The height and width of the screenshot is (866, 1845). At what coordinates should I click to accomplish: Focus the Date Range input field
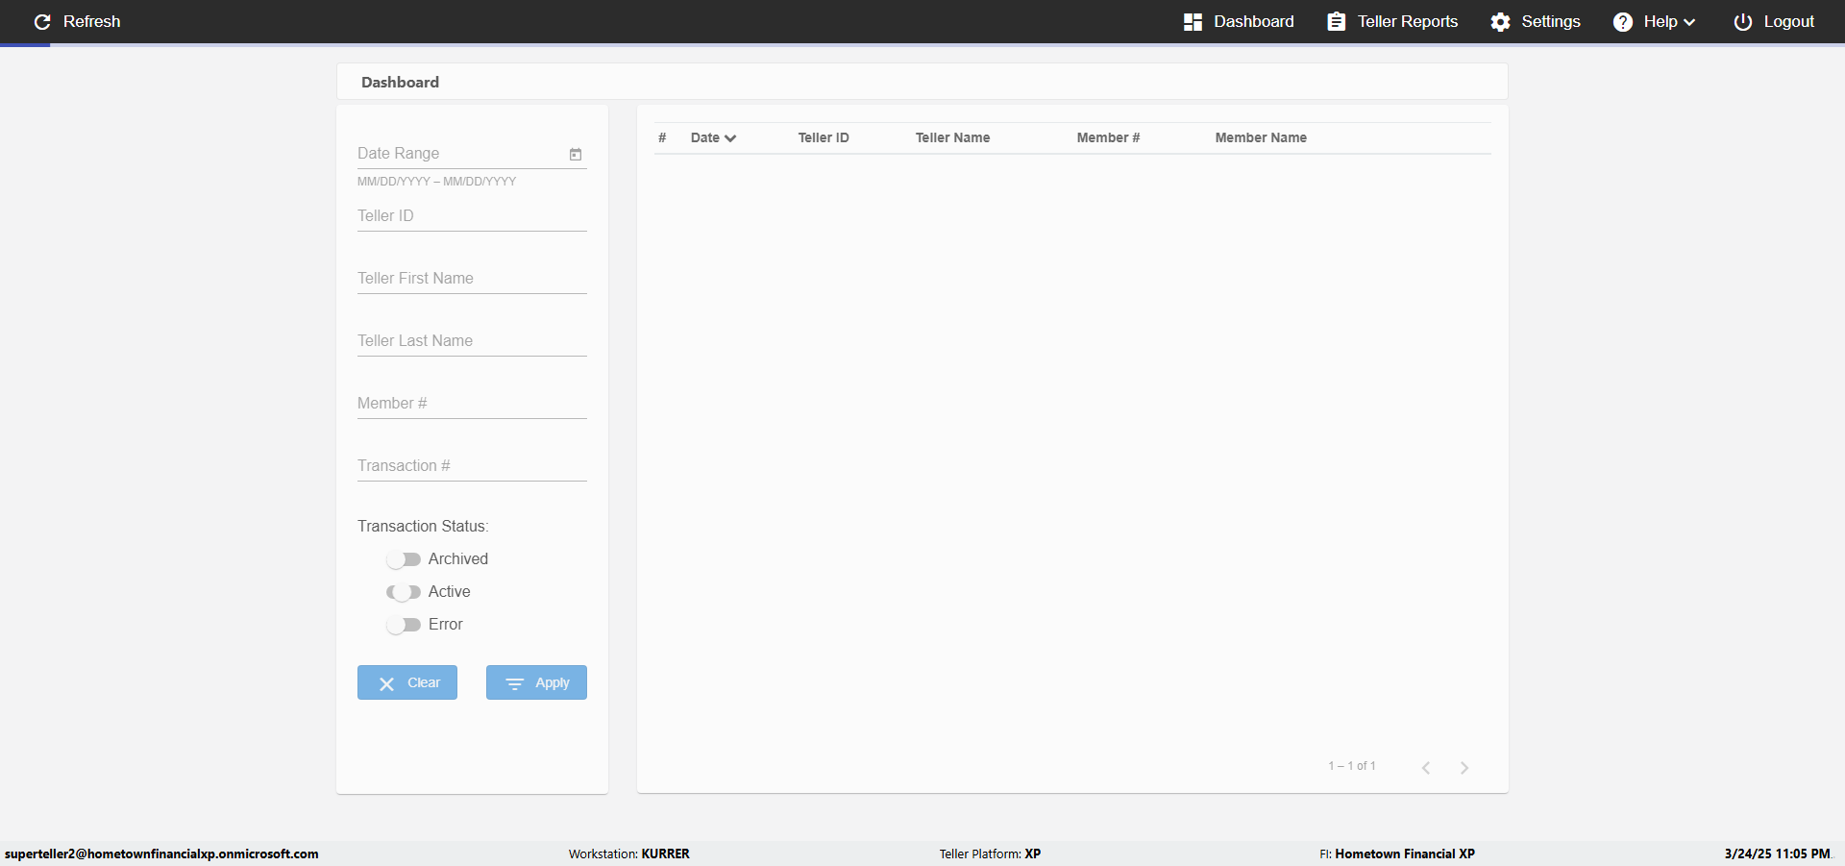[x=472, y=154]
